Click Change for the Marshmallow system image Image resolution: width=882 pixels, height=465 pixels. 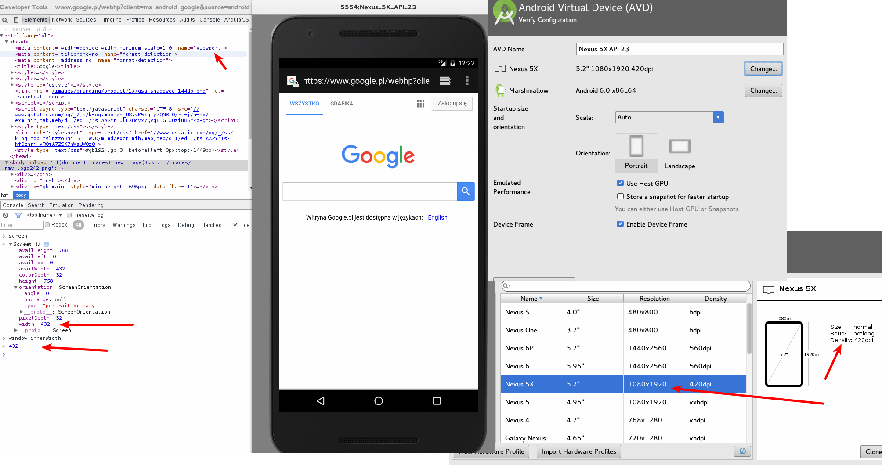click(x=763, y=90)
